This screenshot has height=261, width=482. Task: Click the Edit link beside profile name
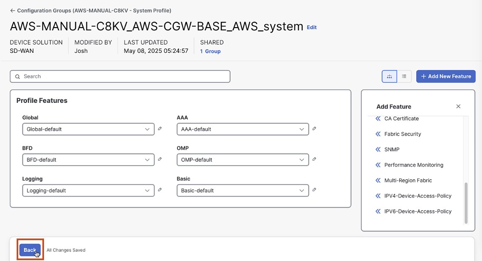tap(312, 27)
